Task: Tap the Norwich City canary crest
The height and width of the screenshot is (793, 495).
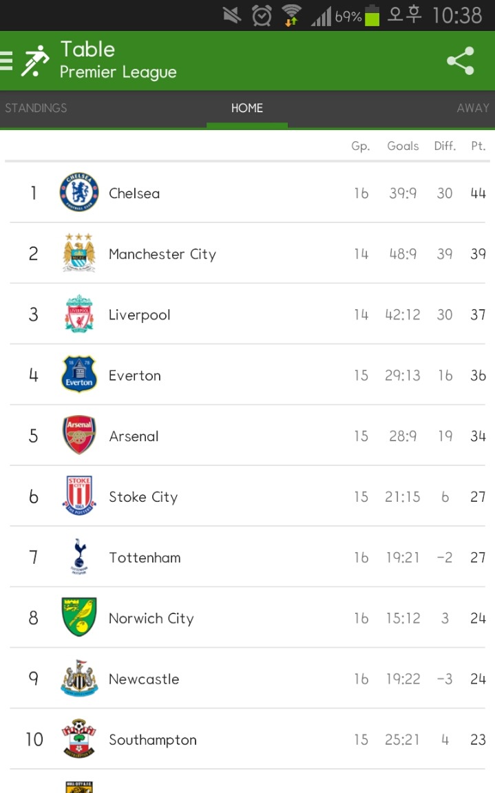Action: (79, 617)
